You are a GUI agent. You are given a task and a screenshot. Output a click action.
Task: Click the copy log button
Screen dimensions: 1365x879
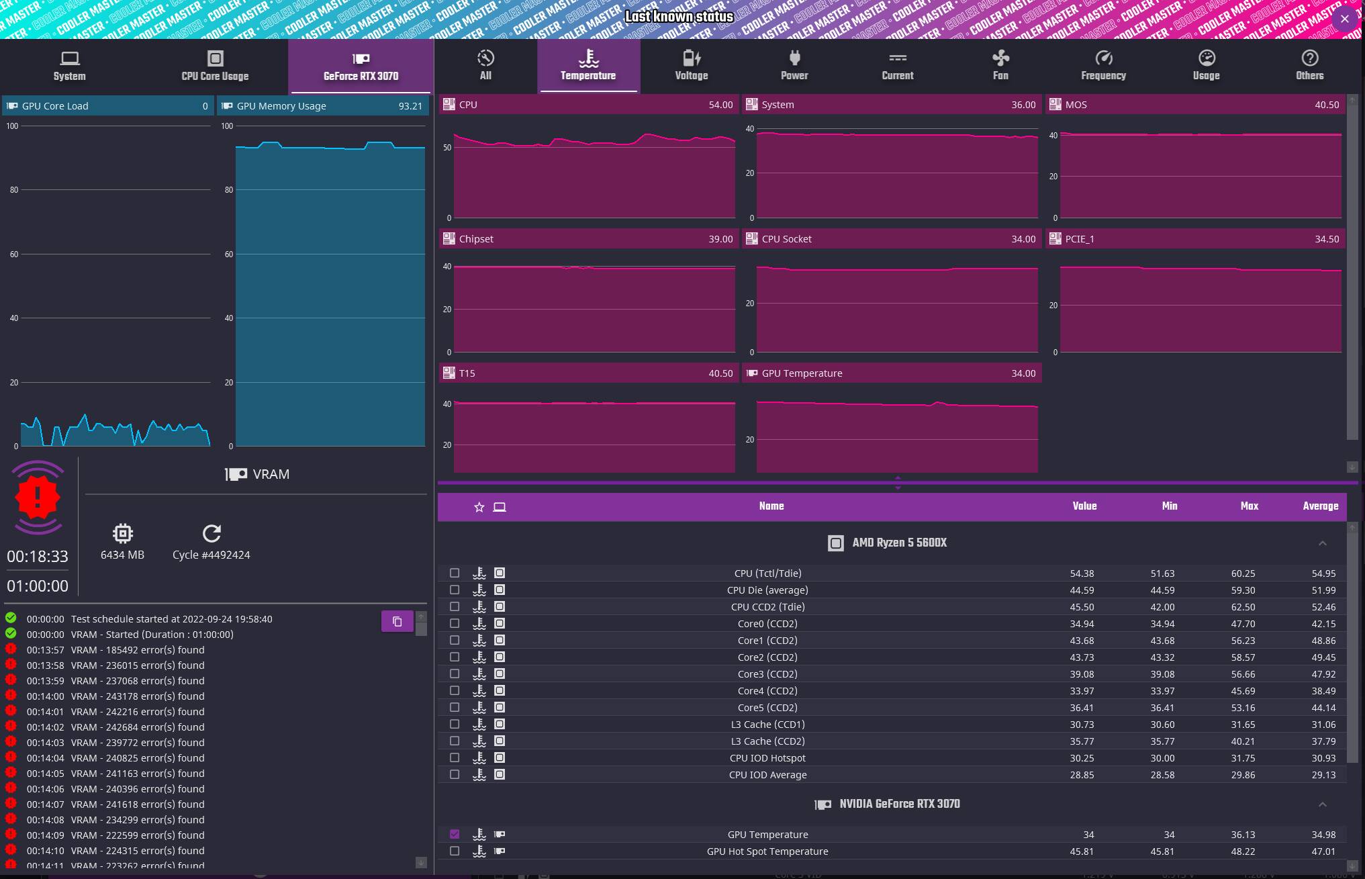(397, 621)
